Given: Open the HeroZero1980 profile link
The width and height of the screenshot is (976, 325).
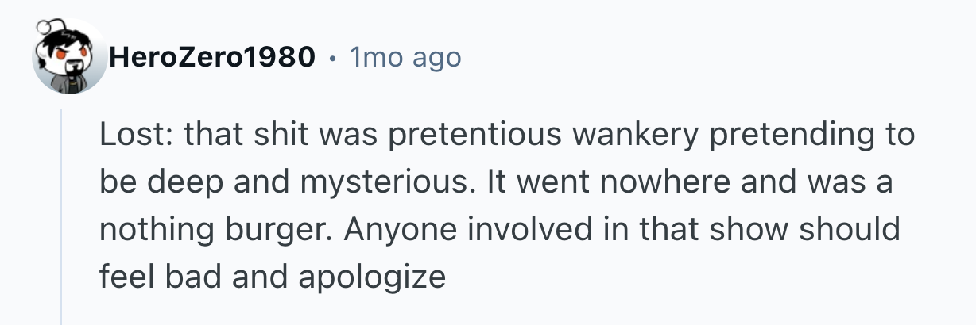Looking at the screenshot, I should pyautogui.click(x=212, y=57).
